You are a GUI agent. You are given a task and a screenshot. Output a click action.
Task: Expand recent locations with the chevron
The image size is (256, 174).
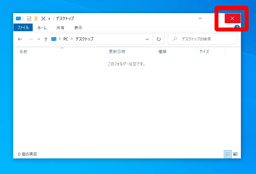click(38, 39)
